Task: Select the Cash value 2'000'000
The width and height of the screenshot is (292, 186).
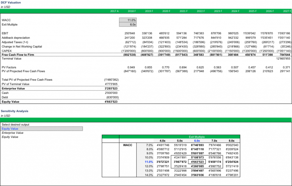Action: pyautogui.click(x=111, y=93)
